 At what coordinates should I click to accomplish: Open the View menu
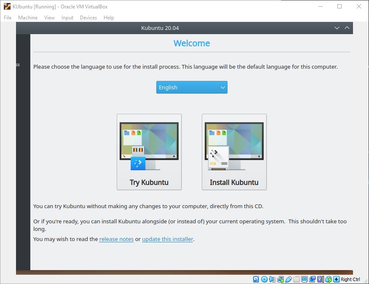(49, 18)
